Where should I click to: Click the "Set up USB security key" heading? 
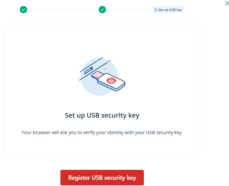coord(102,116)
